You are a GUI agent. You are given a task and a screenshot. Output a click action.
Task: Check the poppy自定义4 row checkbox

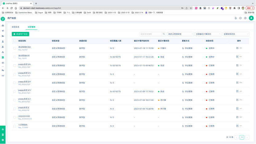[x=15, y=83]
